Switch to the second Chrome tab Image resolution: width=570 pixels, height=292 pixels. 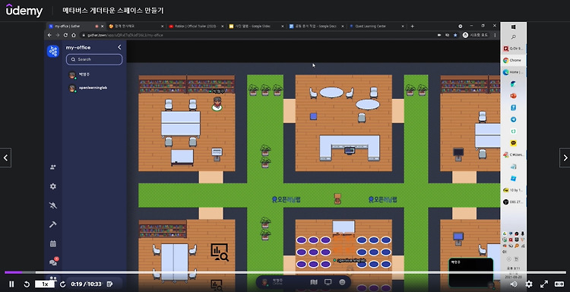pos(136,26)
